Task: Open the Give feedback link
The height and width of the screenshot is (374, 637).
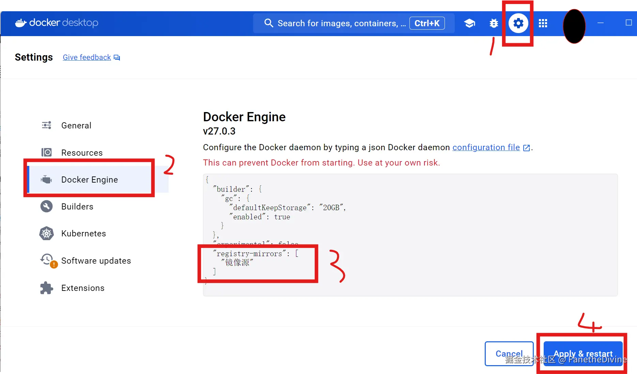Action: [x=87, y=57]
